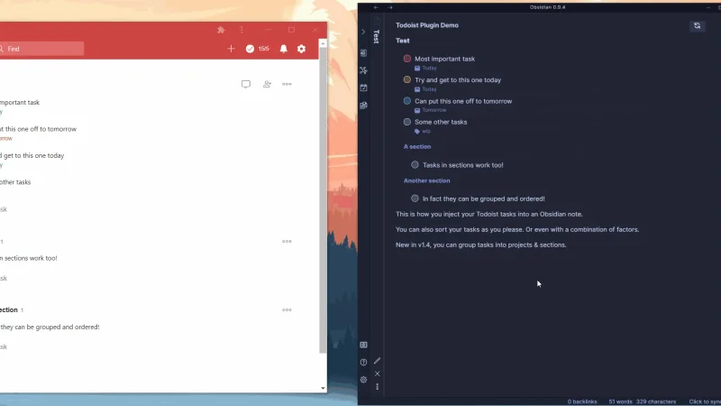Check 'Tasks in sections work too!' in Obsidian
Viewport: 721px width, 406px height.
click(415, 165)
